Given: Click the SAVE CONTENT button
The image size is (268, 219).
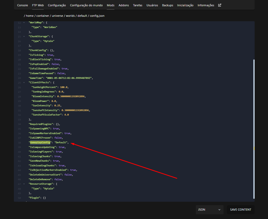Looking at the screenshot, I should tap(241, 210).
